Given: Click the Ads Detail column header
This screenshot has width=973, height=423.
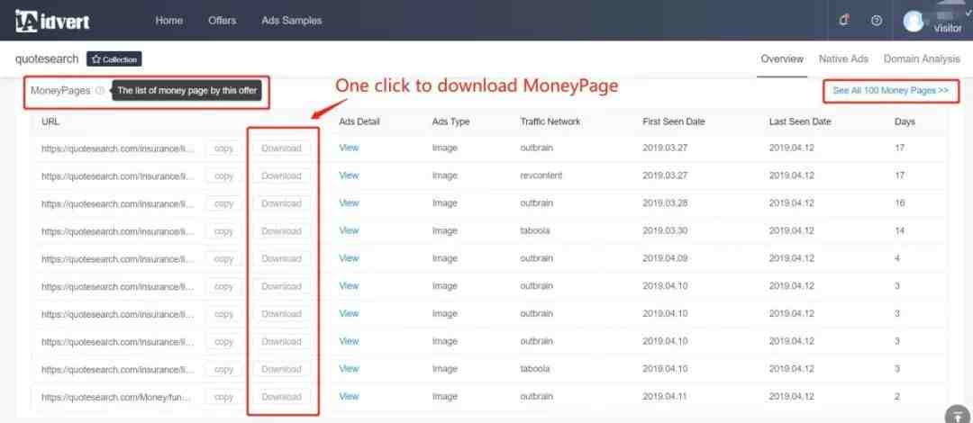Looking at the screenshot, I should tap(359, 122).
